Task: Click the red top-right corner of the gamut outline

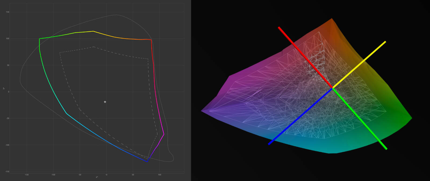Action: pyautogui.click(x=151, y=40)
